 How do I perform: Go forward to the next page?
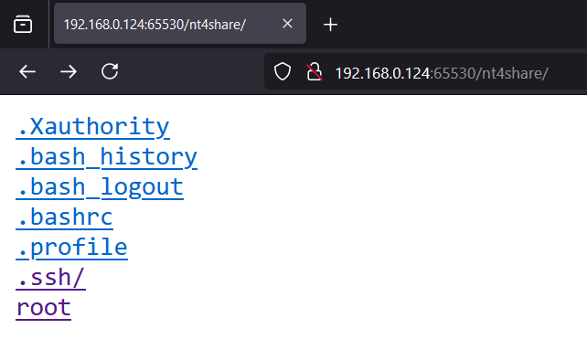(69, 71)
